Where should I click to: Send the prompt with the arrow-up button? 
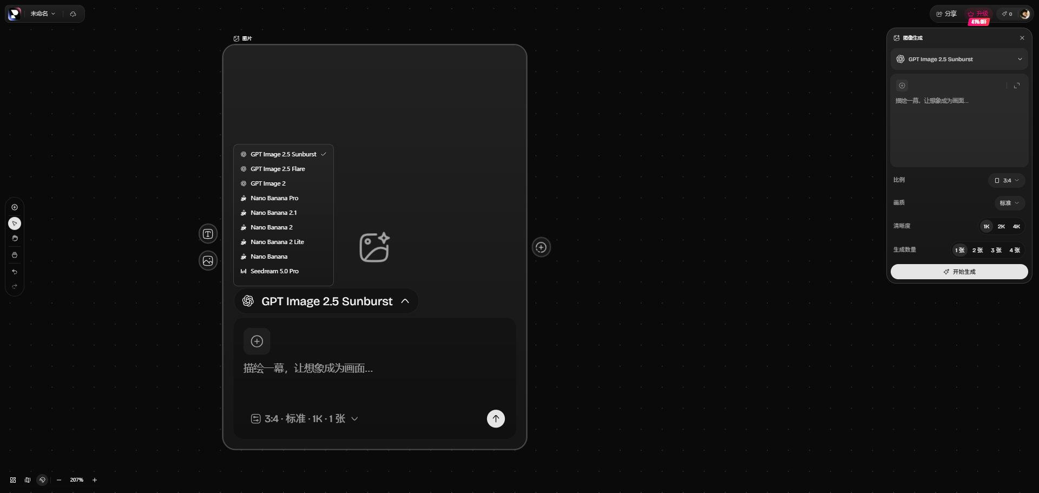coord(496,419)
